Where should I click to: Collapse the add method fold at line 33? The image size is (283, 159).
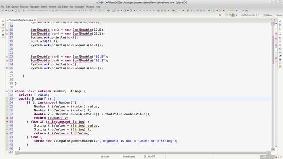(14, 99)
